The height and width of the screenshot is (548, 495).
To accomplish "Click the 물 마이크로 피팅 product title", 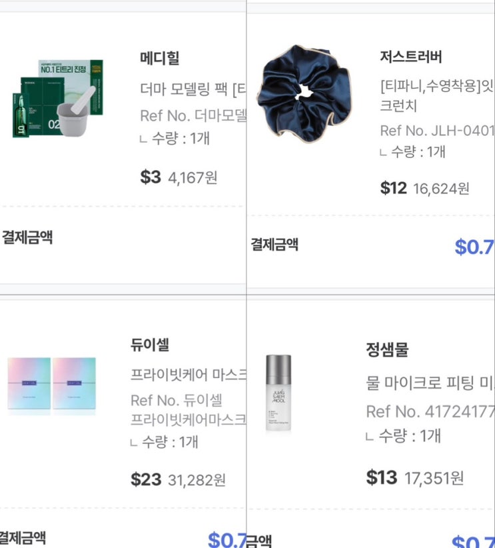I will pyautogui.click(x=430, y=383).
